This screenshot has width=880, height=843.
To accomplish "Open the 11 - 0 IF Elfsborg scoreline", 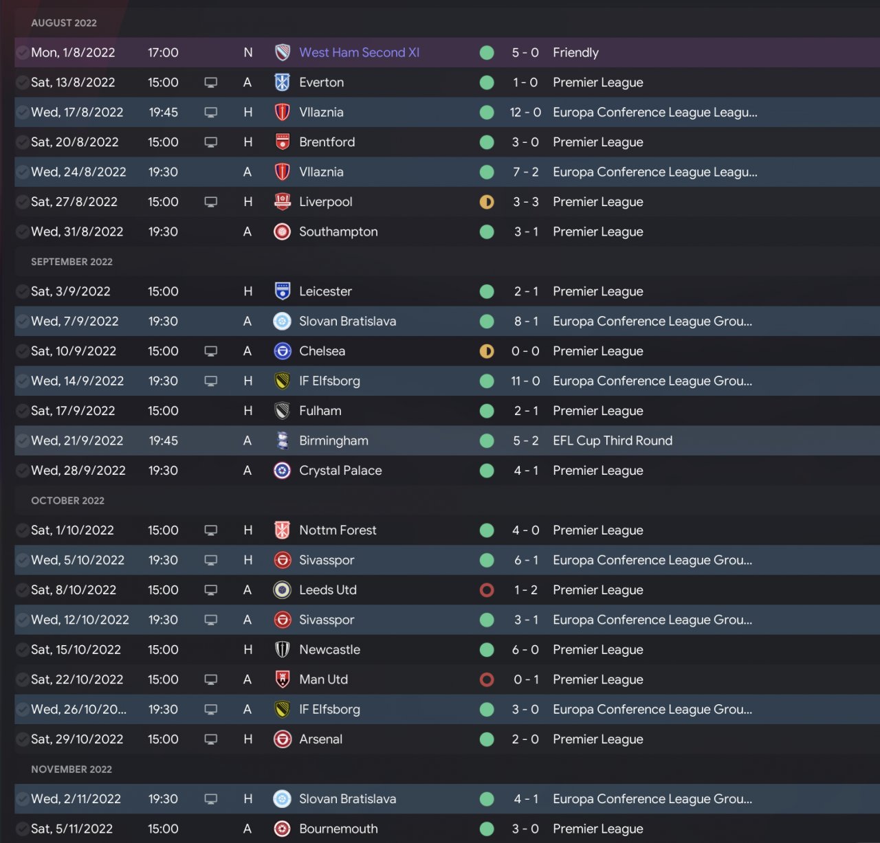I will point(525,381).
